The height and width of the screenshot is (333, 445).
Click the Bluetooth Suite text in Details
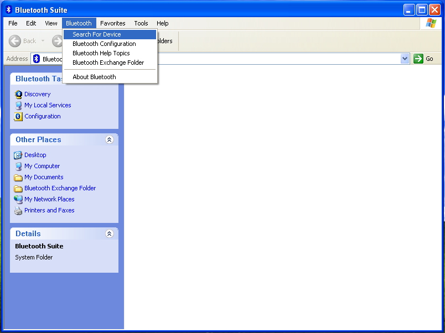[39, 246]
